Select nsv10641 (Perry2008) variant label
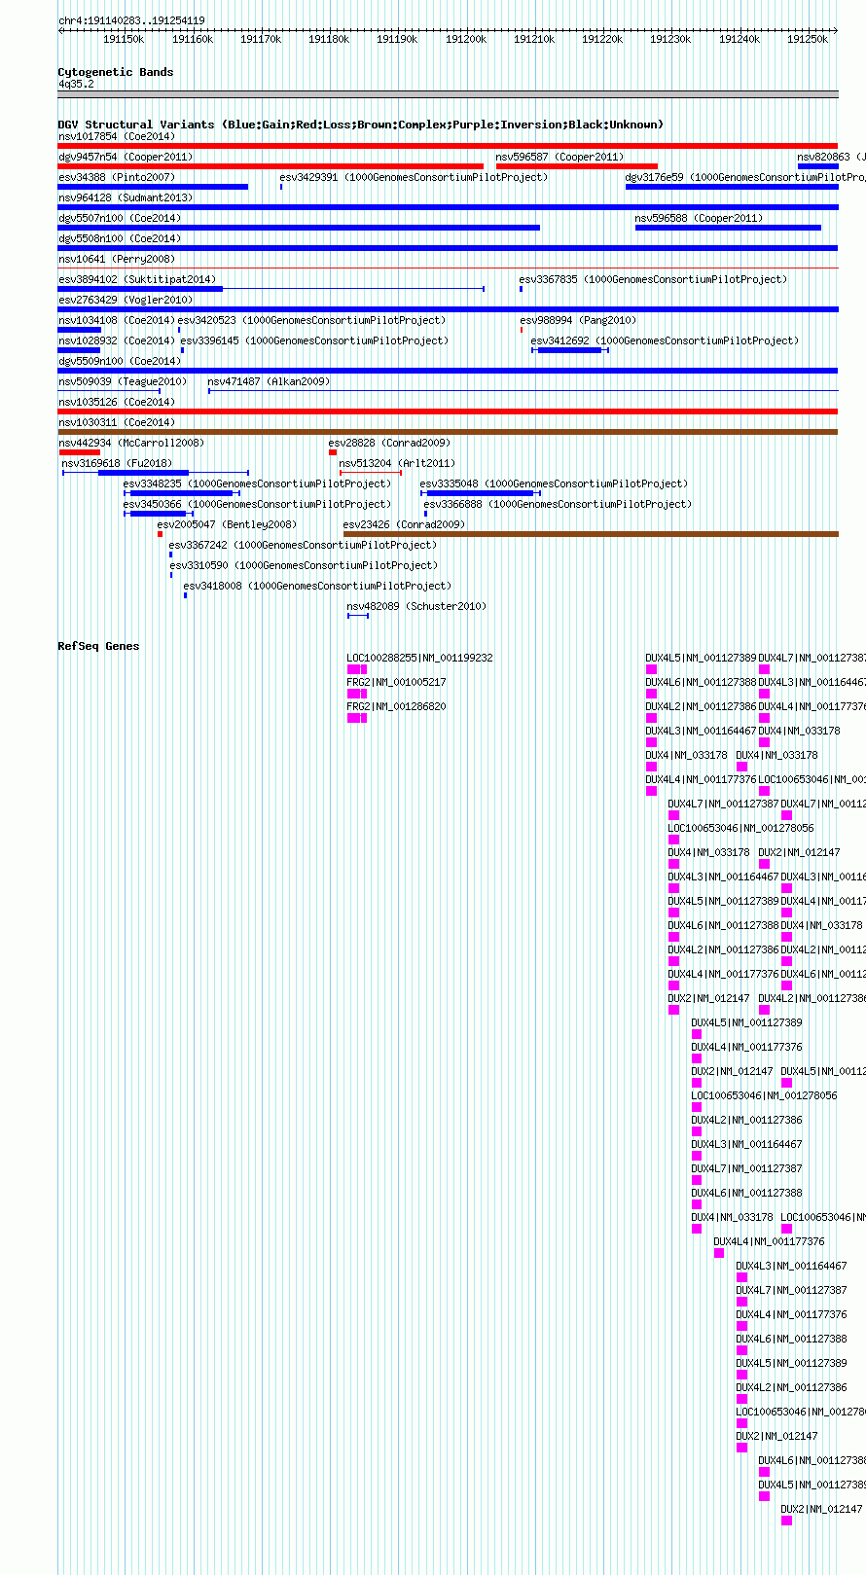Viewport: 866px width, 1575px height. [x=117, y=259]
